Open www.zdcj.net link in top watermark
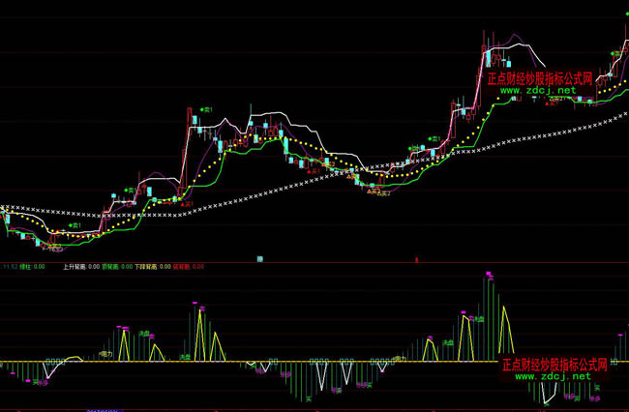629x412 pixels. [537, 91]
